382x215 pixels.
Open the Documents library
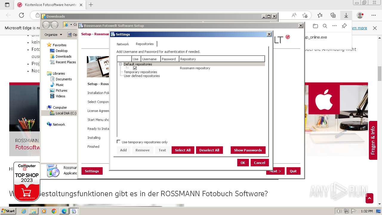point(64,79)
